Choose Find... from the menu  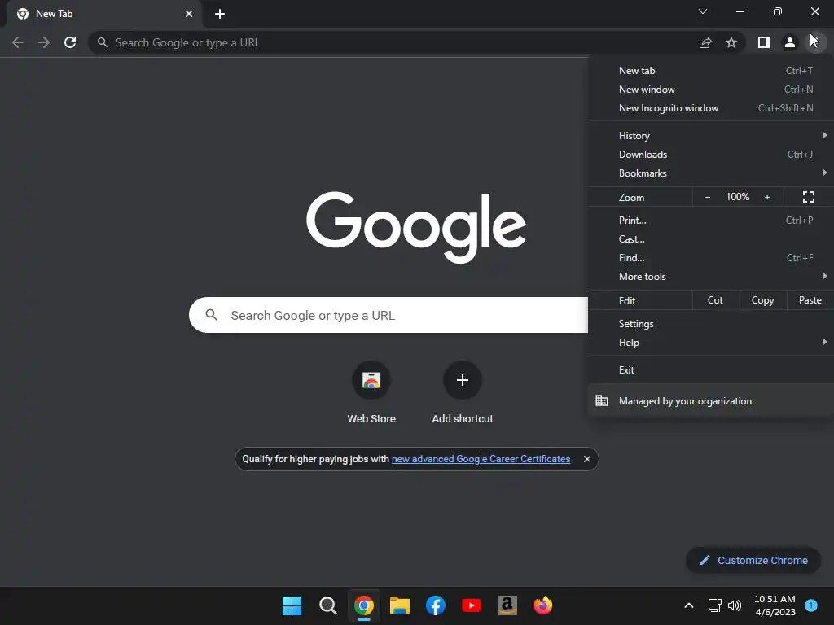tap(711, 258)
